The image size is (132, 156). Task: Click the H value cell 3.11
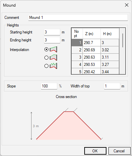click(x=110, y=57)
